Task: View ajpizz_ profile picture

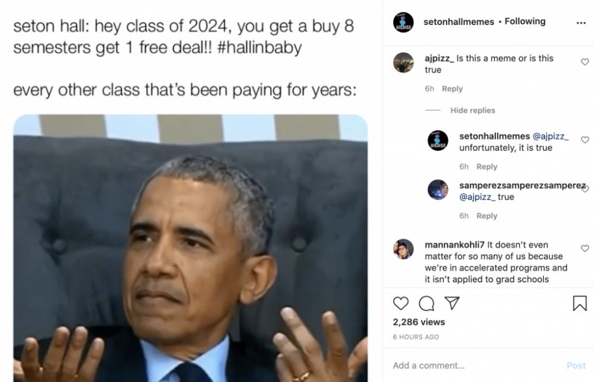Action: [x=403, y=62]
